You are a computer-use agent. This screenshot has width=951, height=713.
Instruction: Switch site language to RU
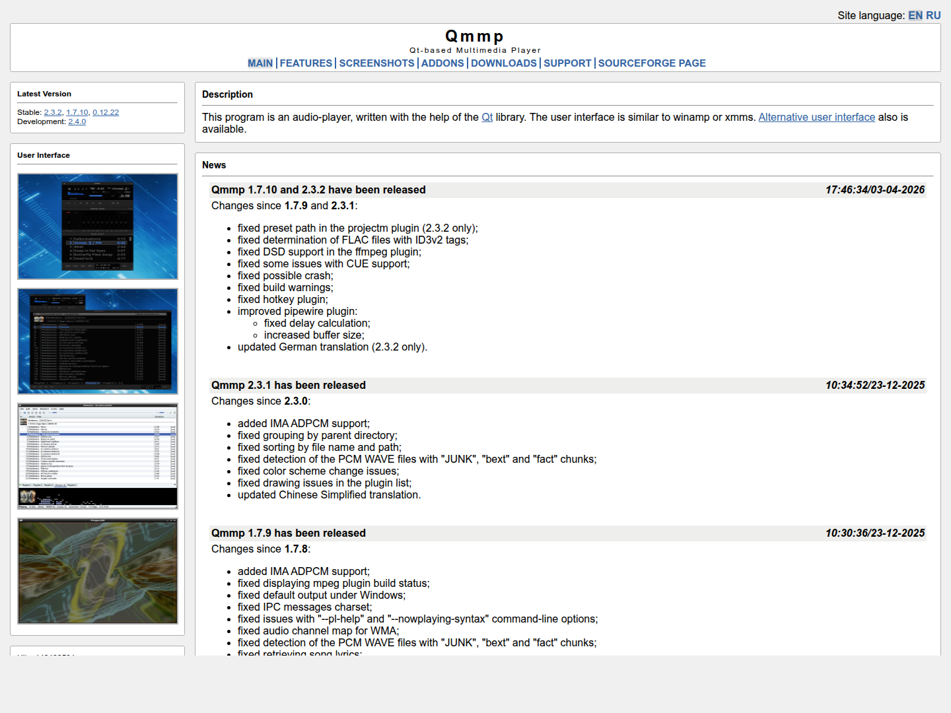point(933,15)
